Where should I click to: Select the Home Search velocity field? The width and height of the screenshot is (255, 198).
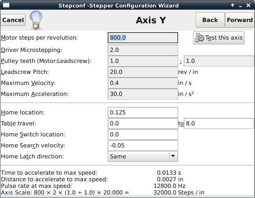tap(143, 145)
